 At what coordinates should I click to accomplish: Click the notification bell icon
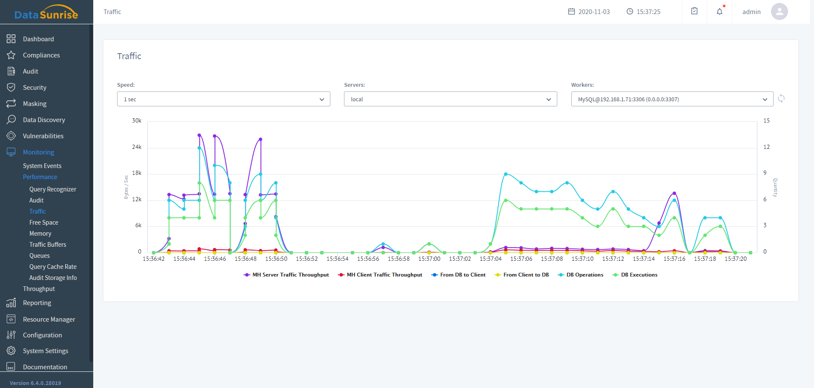[x=719, y=11]
